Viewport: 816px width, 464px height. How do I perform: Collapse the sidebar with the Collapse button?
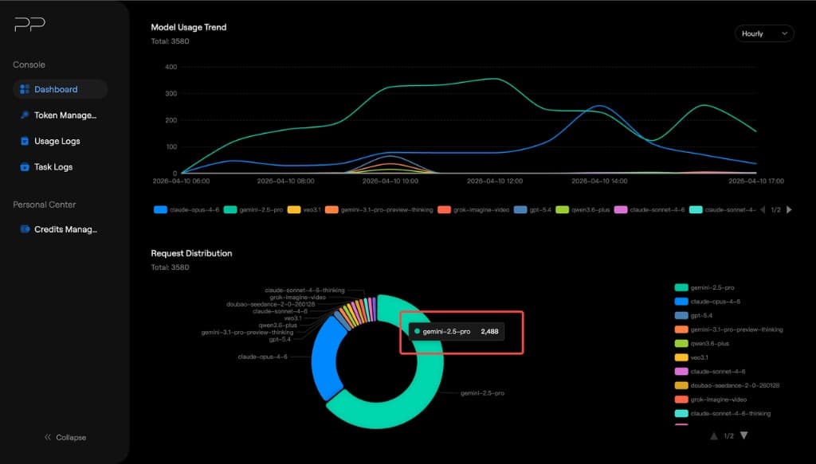[65, 438]
